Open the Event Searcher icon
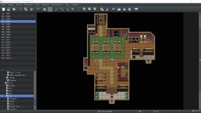The height and width of the screenshot is (113, 201). pyautogui.click(x=119, y=9)
